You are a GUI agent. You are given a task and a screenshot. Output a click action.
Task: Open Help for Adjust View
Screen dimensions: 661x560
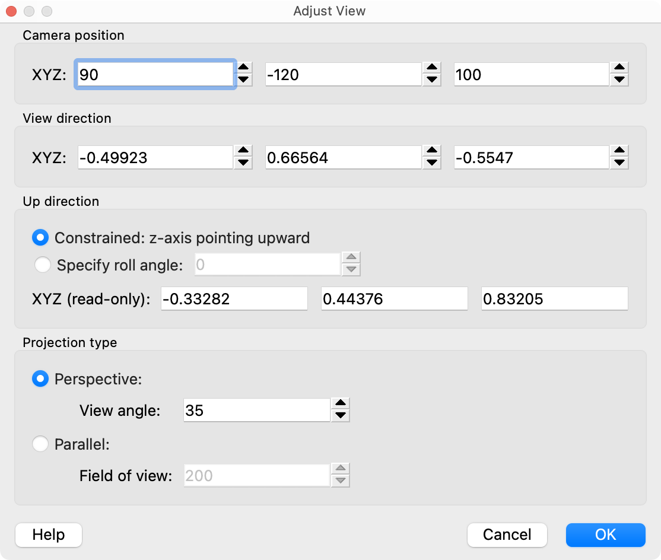tap(48, 534)
